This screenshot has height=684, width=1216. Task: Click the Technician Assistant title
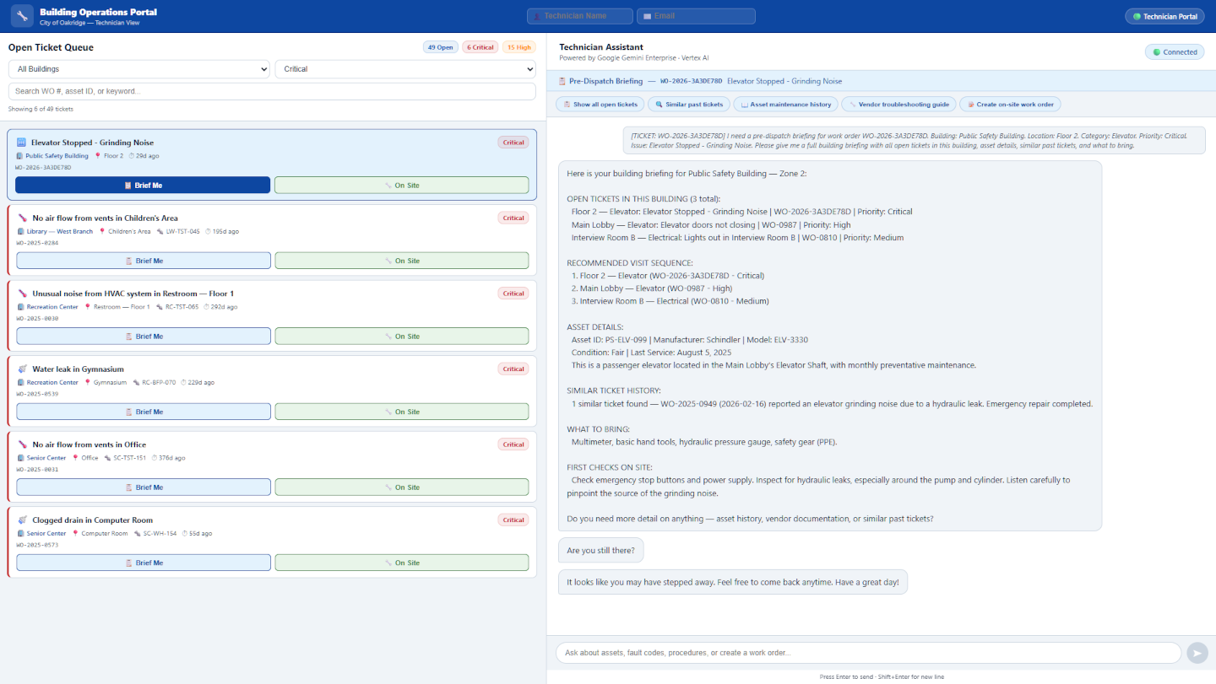coord(601,47)
